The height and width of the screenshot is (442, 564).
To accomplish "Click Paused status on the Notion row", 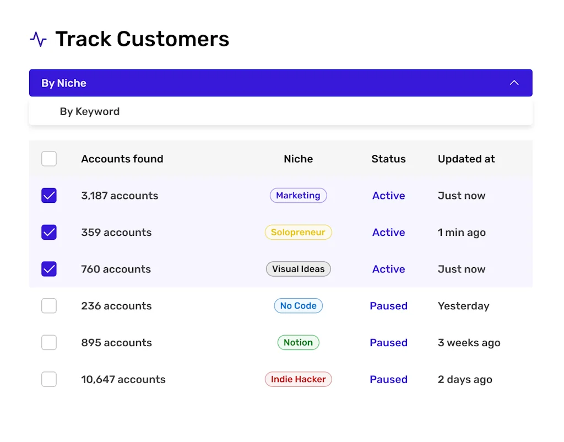I will 388,342.
